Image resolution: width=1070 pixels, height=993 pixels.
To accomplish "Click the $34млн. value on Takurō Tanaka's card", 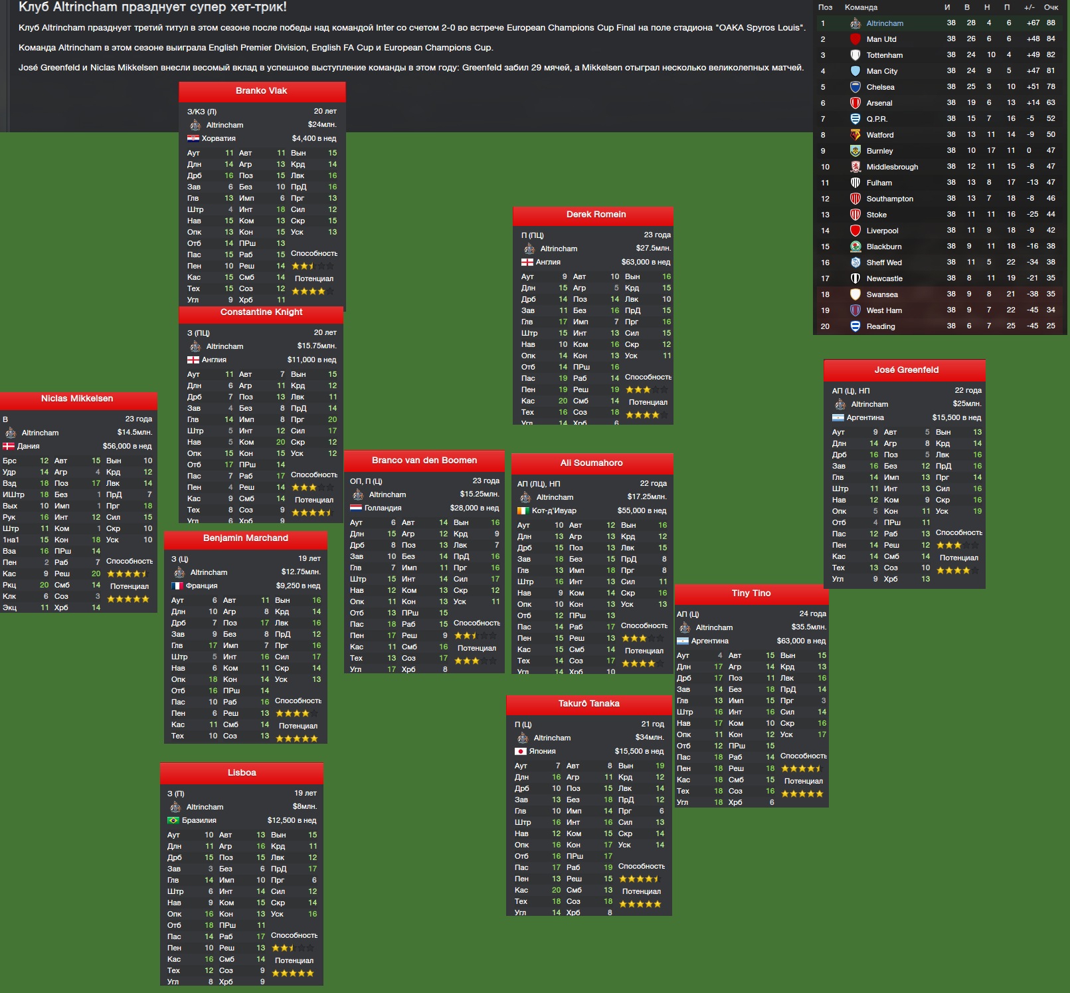I will 650,738.
